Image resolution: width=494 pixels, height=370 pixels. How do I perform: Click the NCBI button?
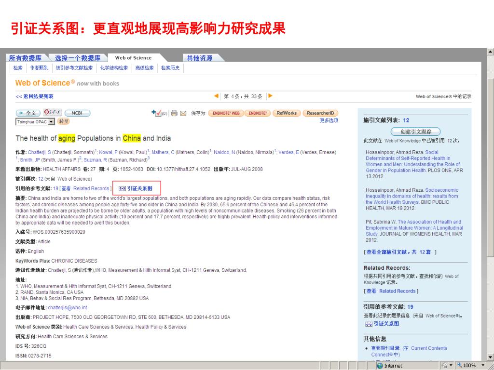tap(78, 113)
